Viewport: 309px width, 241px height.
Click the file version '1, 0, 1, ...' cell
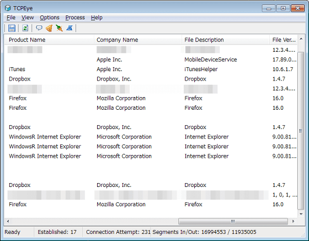(x=284, y=195)
